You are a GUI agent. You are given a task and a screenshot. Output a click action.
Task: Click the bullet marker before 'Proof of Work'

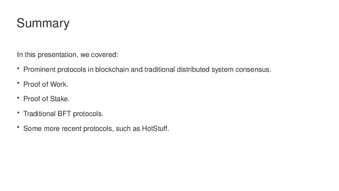18,84
